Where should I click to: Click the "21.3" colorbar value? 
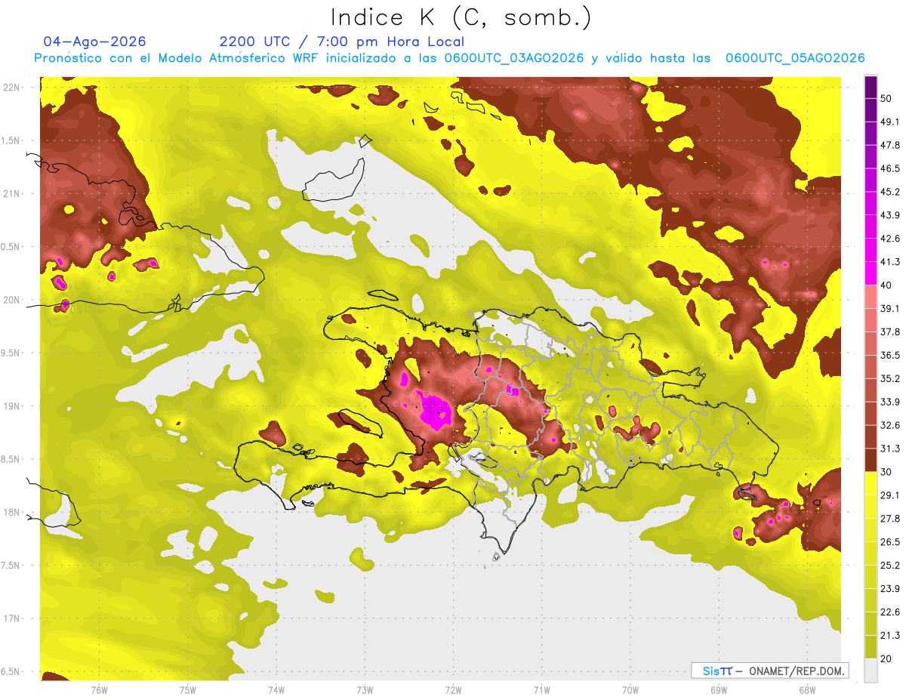click(x=890, y=635)
